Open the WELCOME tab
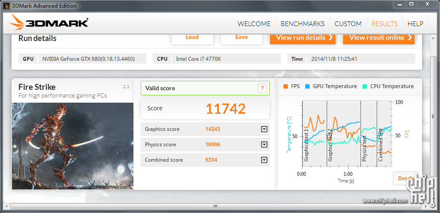440x213 pixels. tap(254, 24)
